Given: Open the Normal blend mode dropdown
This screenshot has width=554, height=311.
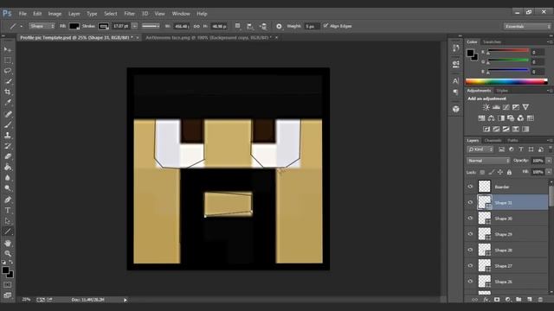Looking at the screenshot, I should (488, 161).
